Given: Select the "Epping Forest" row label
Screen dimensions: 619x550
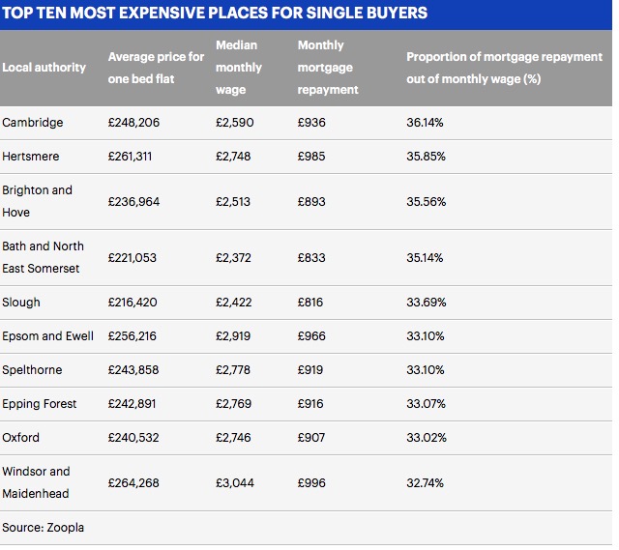Looking at the screenshot, I should click(40, 404).
